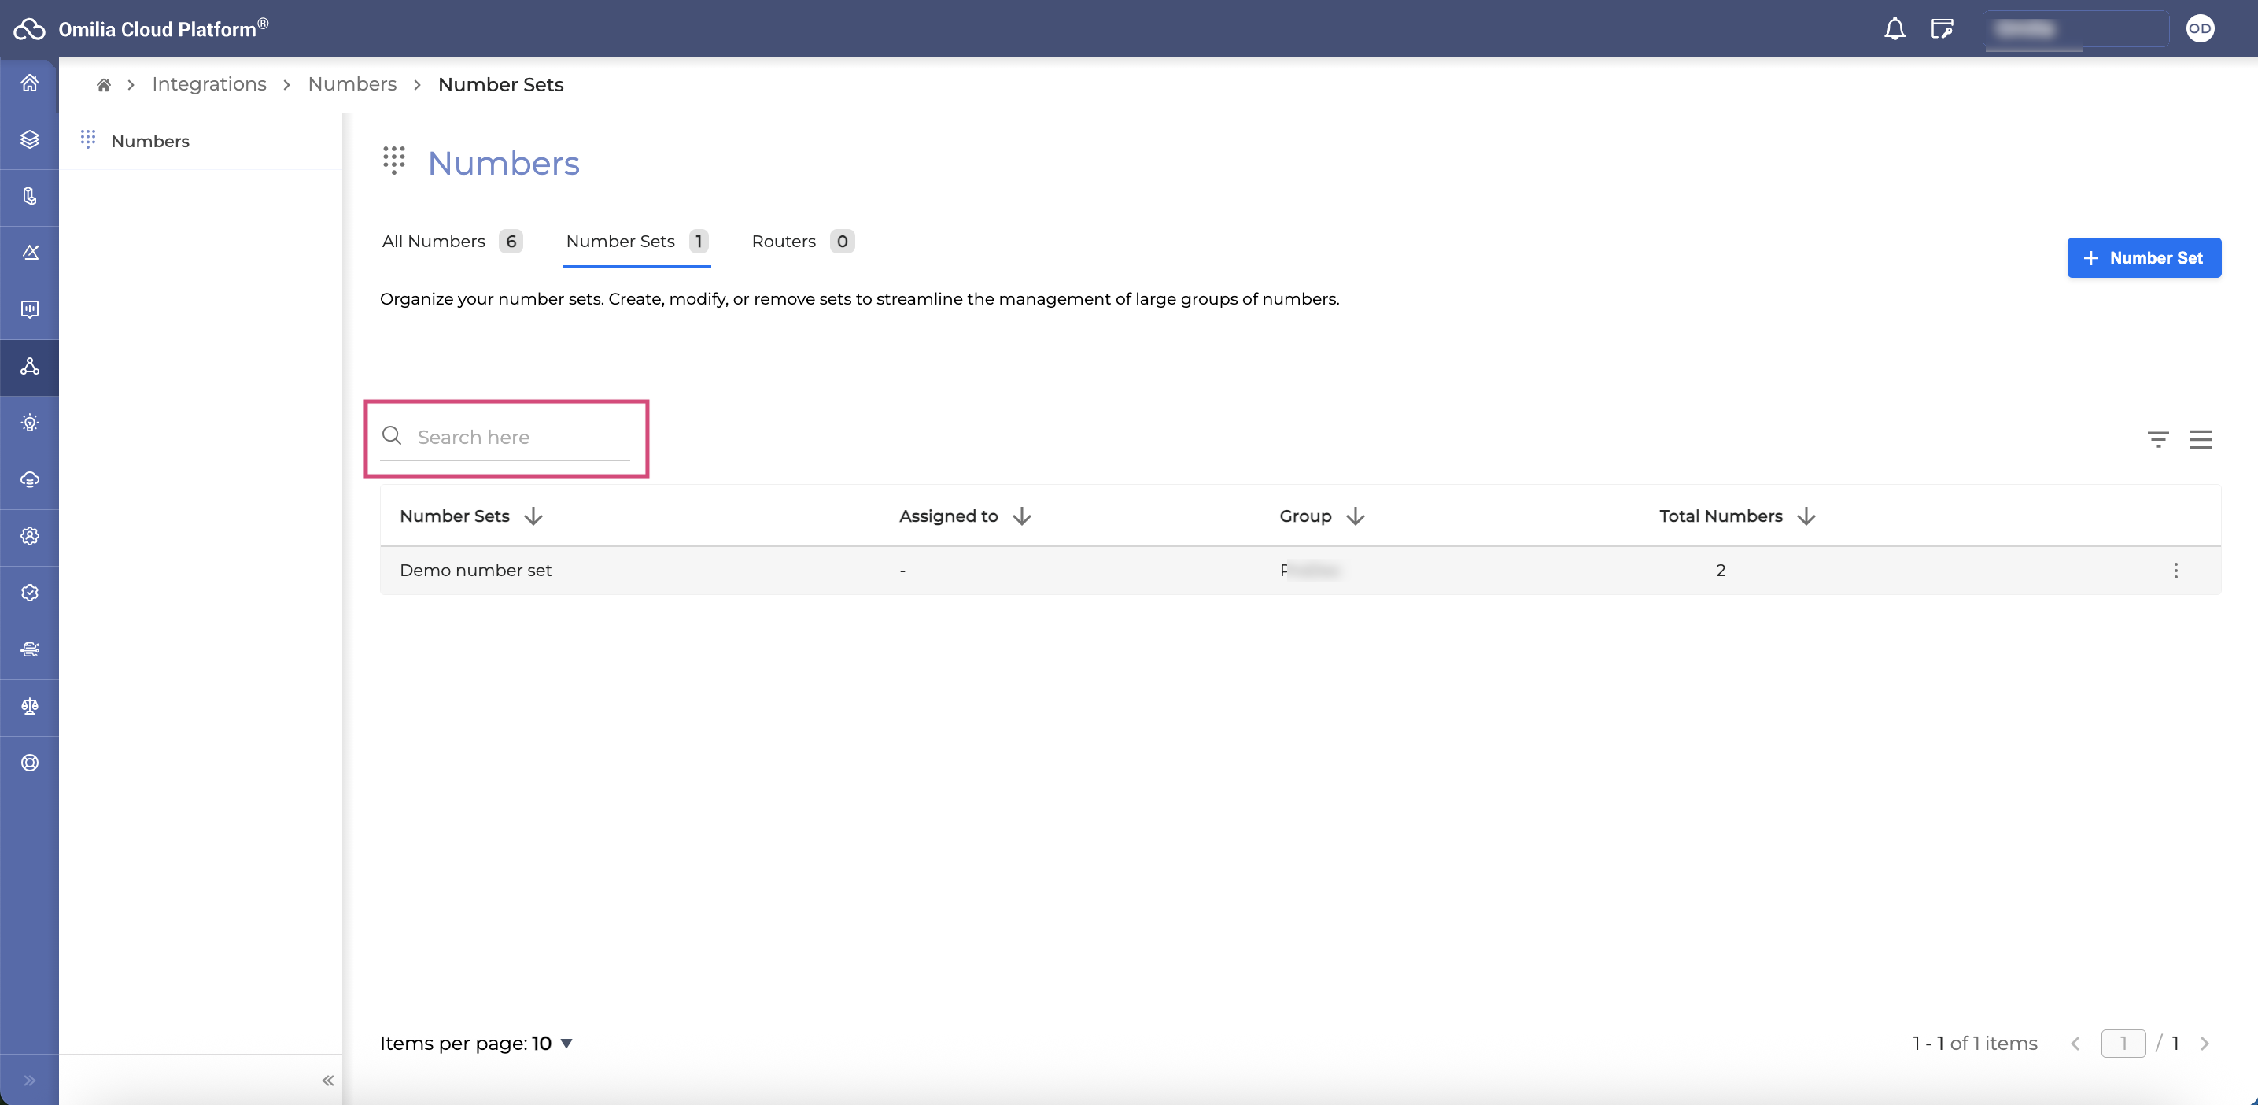Open the lightbulb icon in left sidebar
The image size is (2258, 1105).
click(30, 423)
